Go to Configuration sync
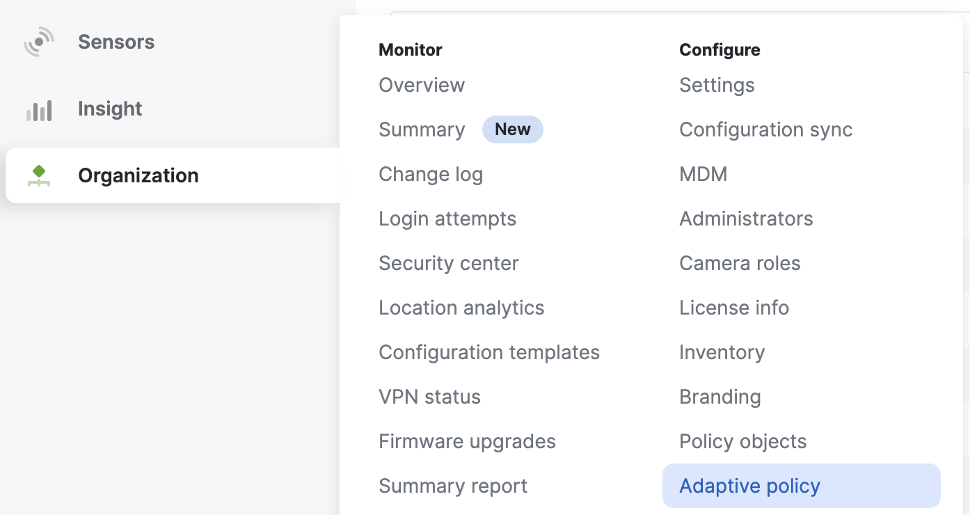970x515 pixels. point(765,129)
